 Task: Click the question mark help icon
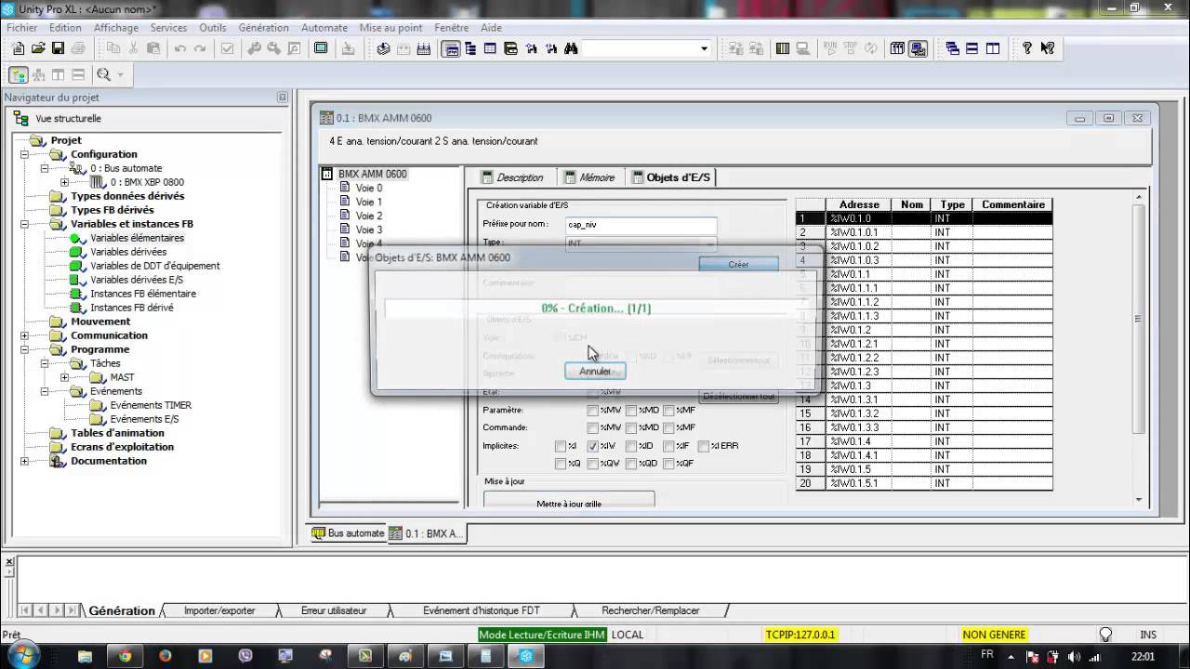click(1027, 48)
